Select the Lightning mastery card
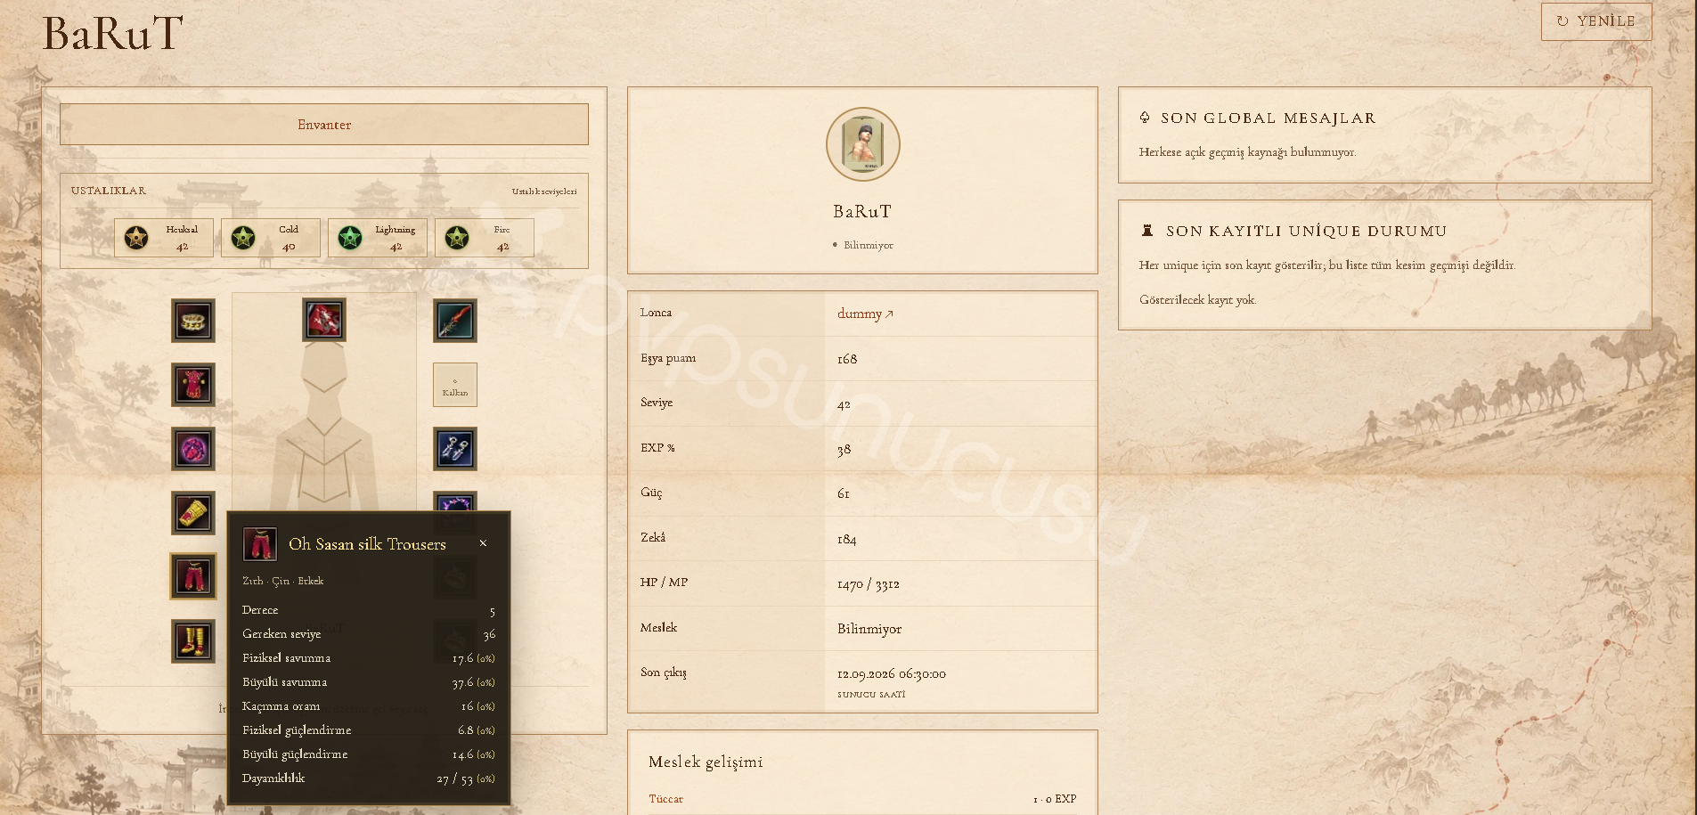 click(378, 238)
